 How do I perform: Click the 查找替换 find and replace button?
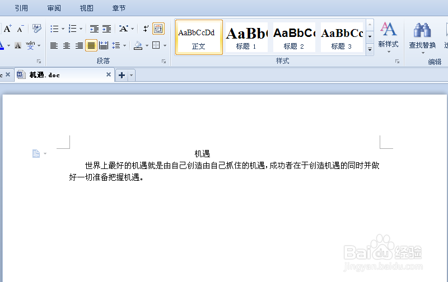(422, 38)
